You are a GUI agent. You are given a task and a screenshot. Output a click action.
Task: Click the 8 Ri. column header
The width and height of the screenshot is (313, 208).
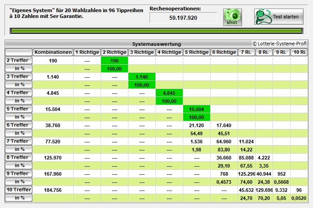tap(264, 52)
